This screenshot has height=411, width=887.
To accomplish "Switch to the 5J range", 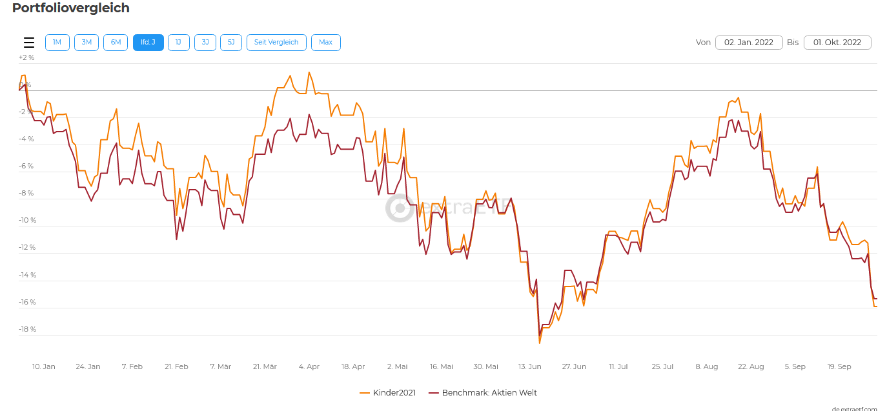I will tap(231, 43).
